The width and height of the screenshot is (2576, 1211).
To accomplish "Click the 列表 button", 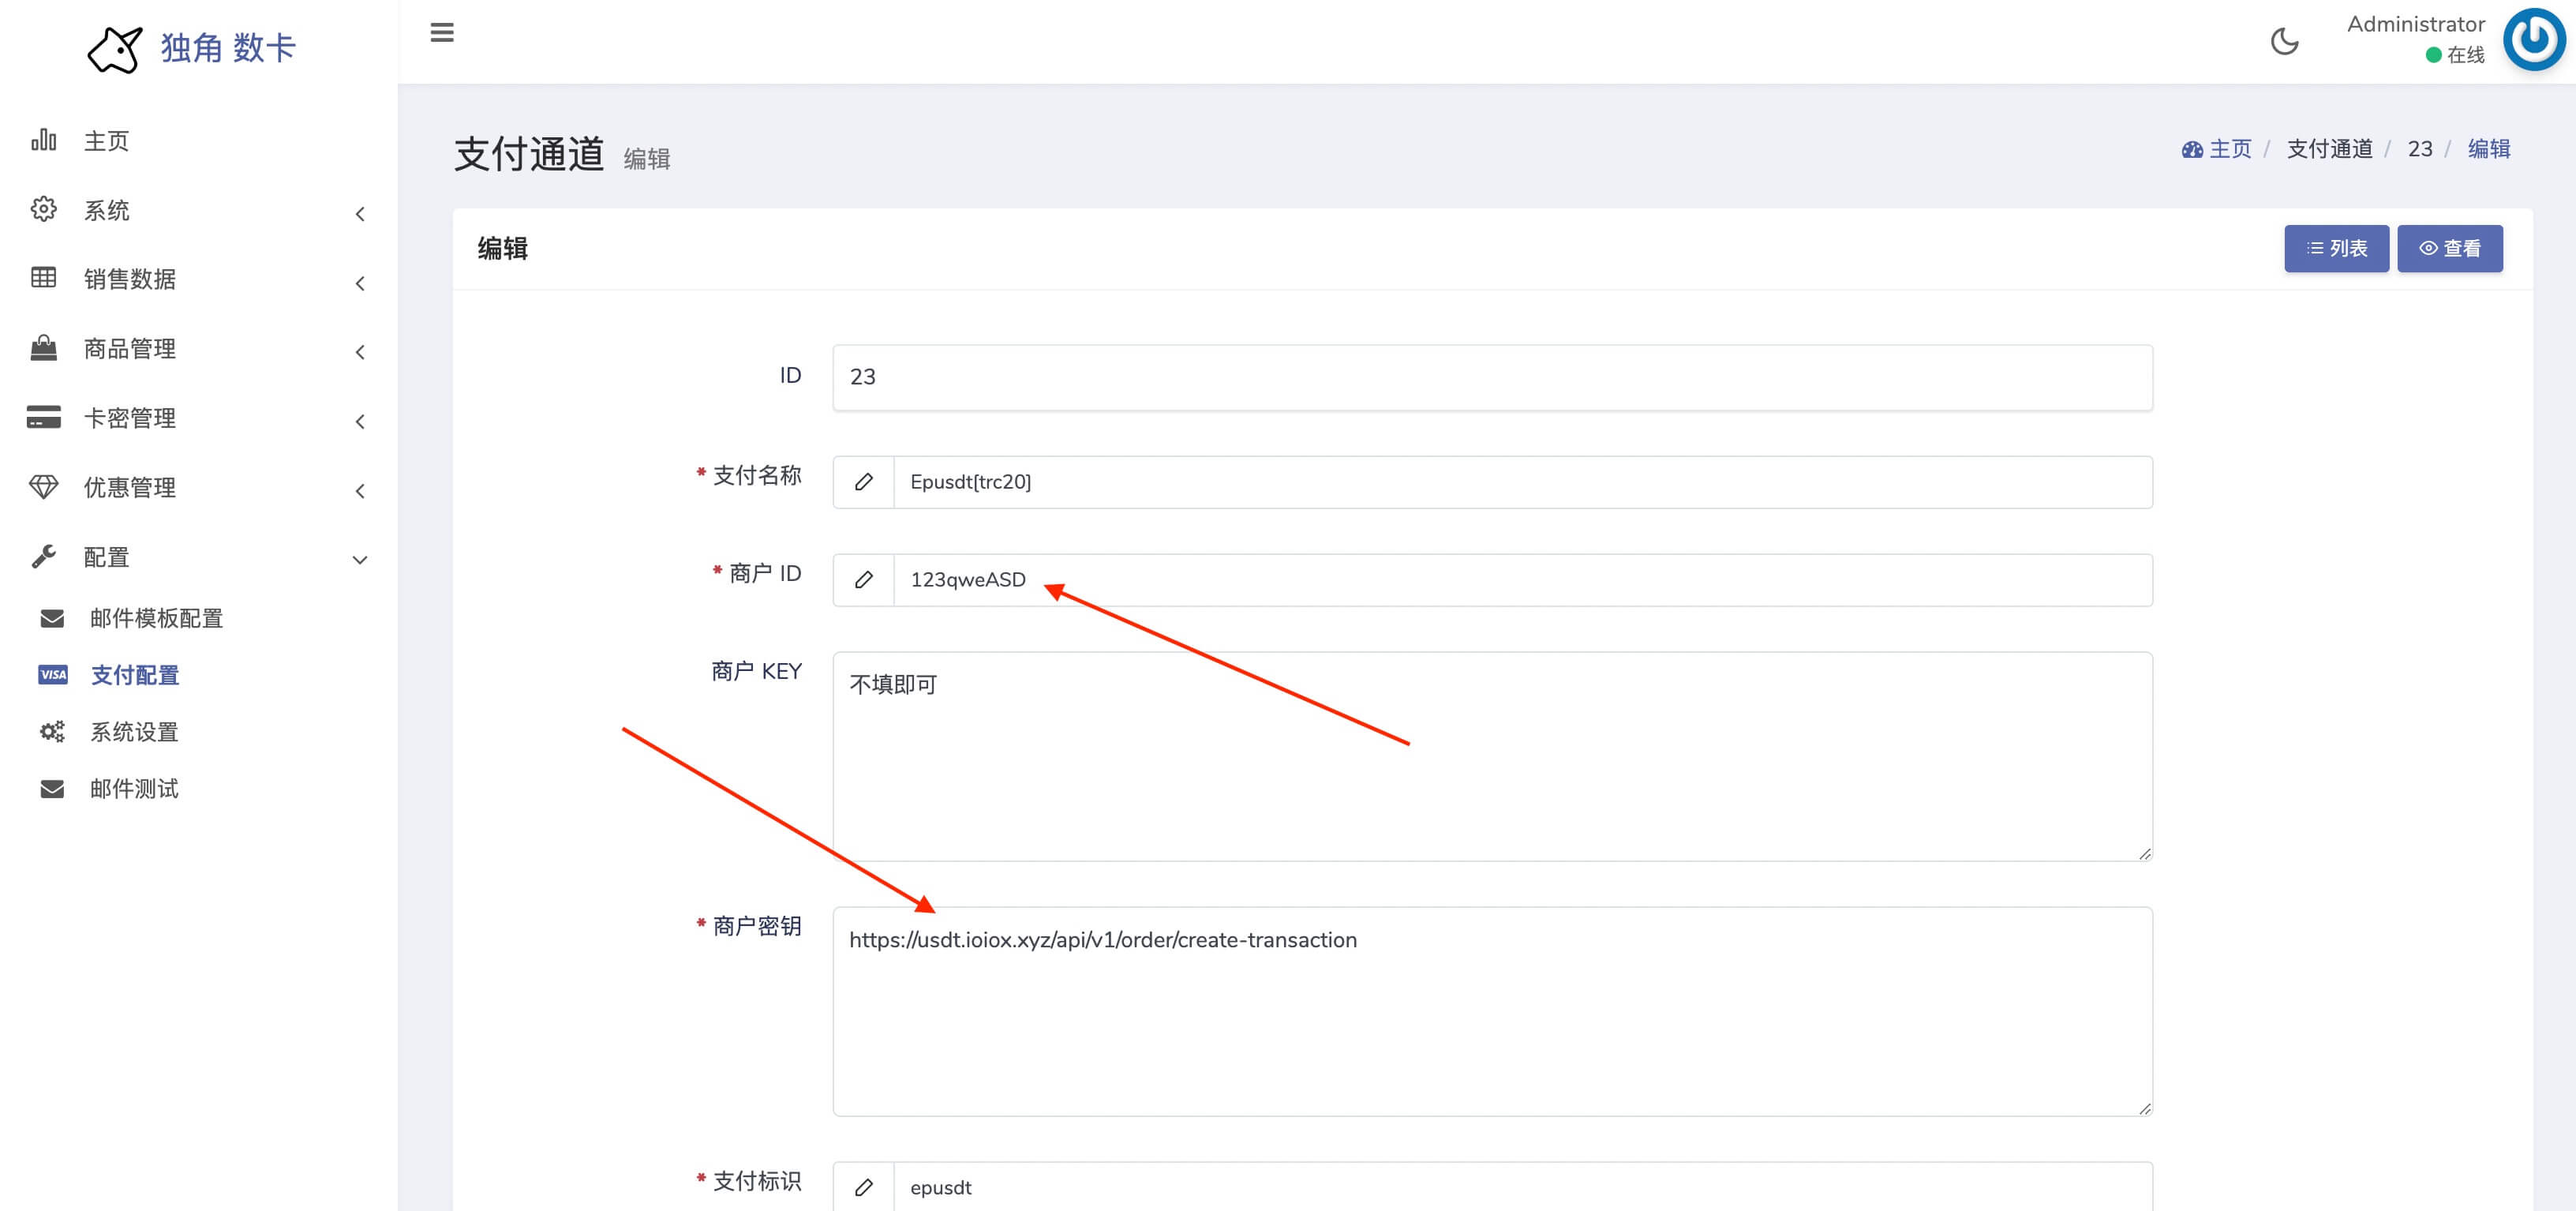I will 2336,249.
